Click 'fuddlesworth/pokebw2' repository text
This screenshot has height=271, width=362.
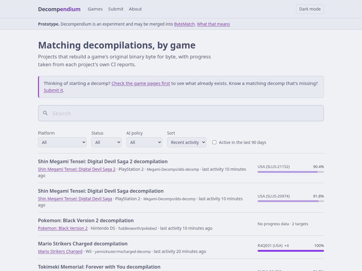tap(138, 229)
